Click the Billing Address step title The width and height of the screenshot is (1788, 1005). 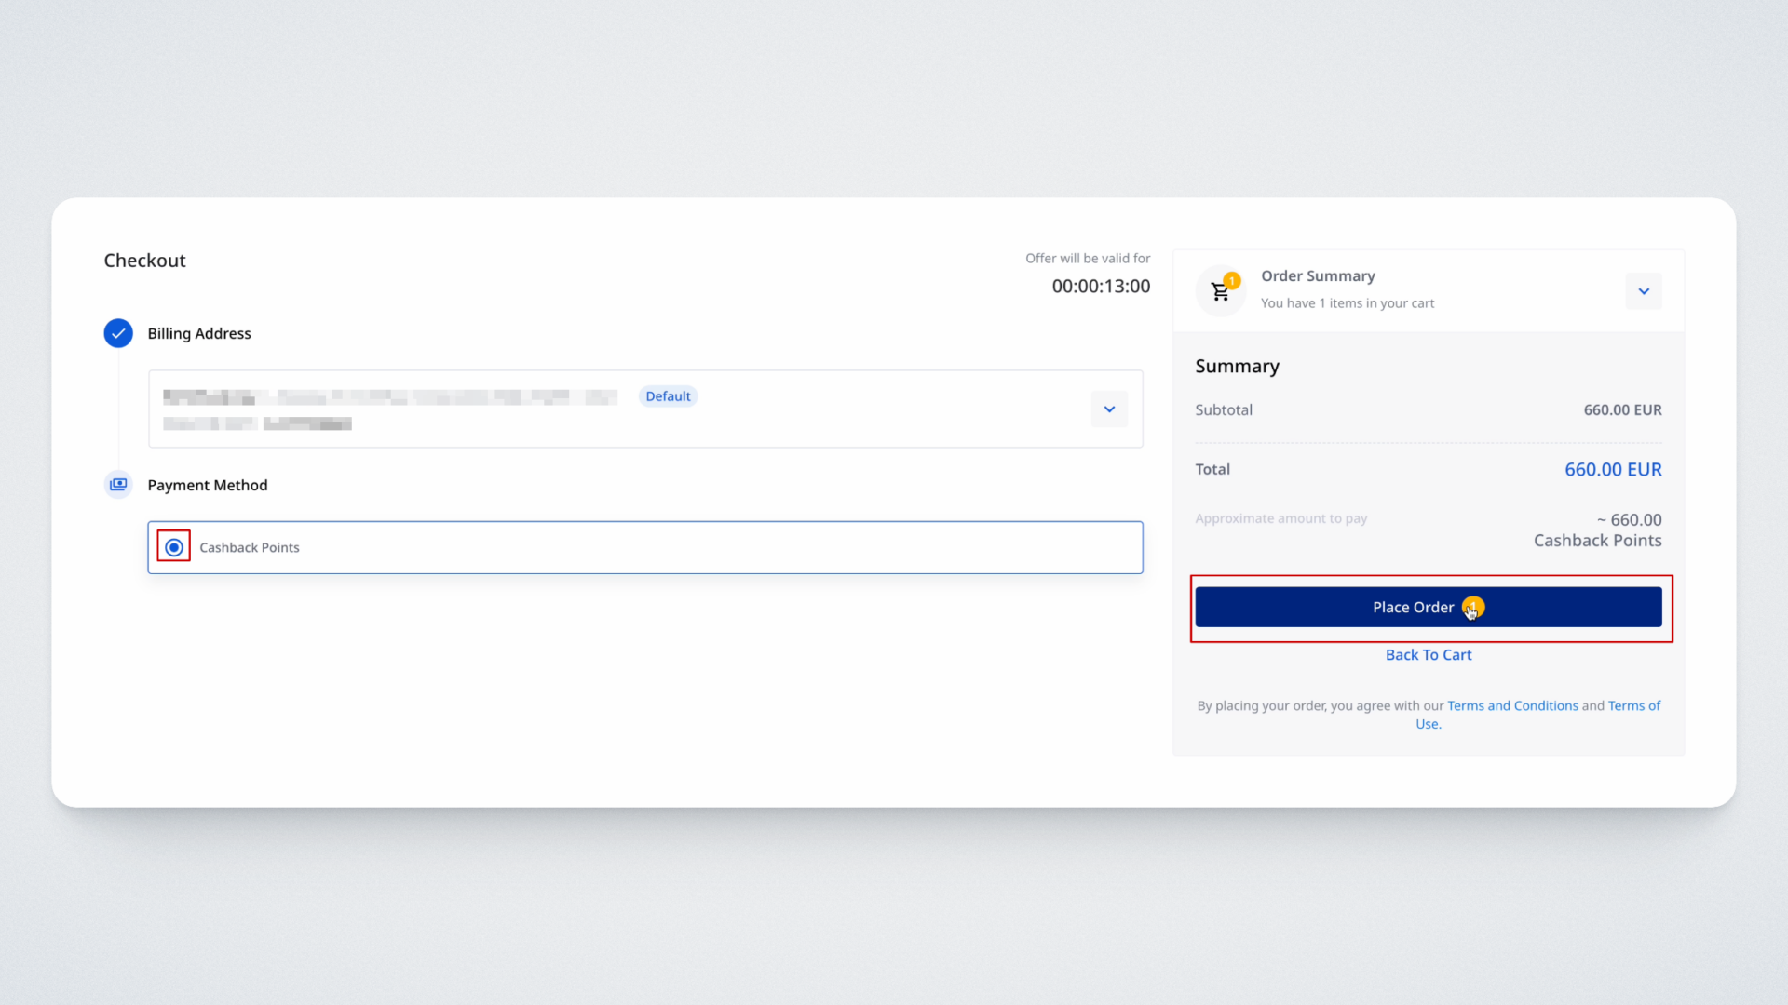coord(199,334)
